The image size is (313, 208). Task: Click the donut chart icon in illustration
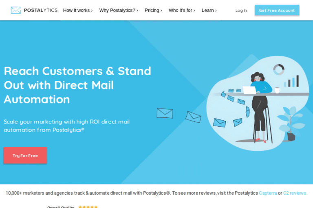tap(279, 69)
